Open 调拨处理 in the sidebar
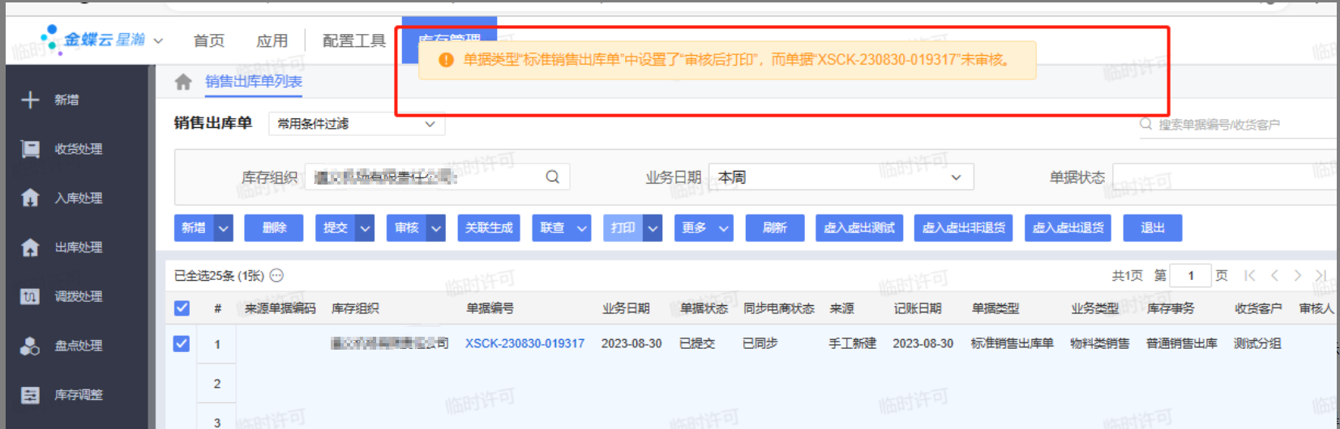1340x429 pixels. coord(78,296)
